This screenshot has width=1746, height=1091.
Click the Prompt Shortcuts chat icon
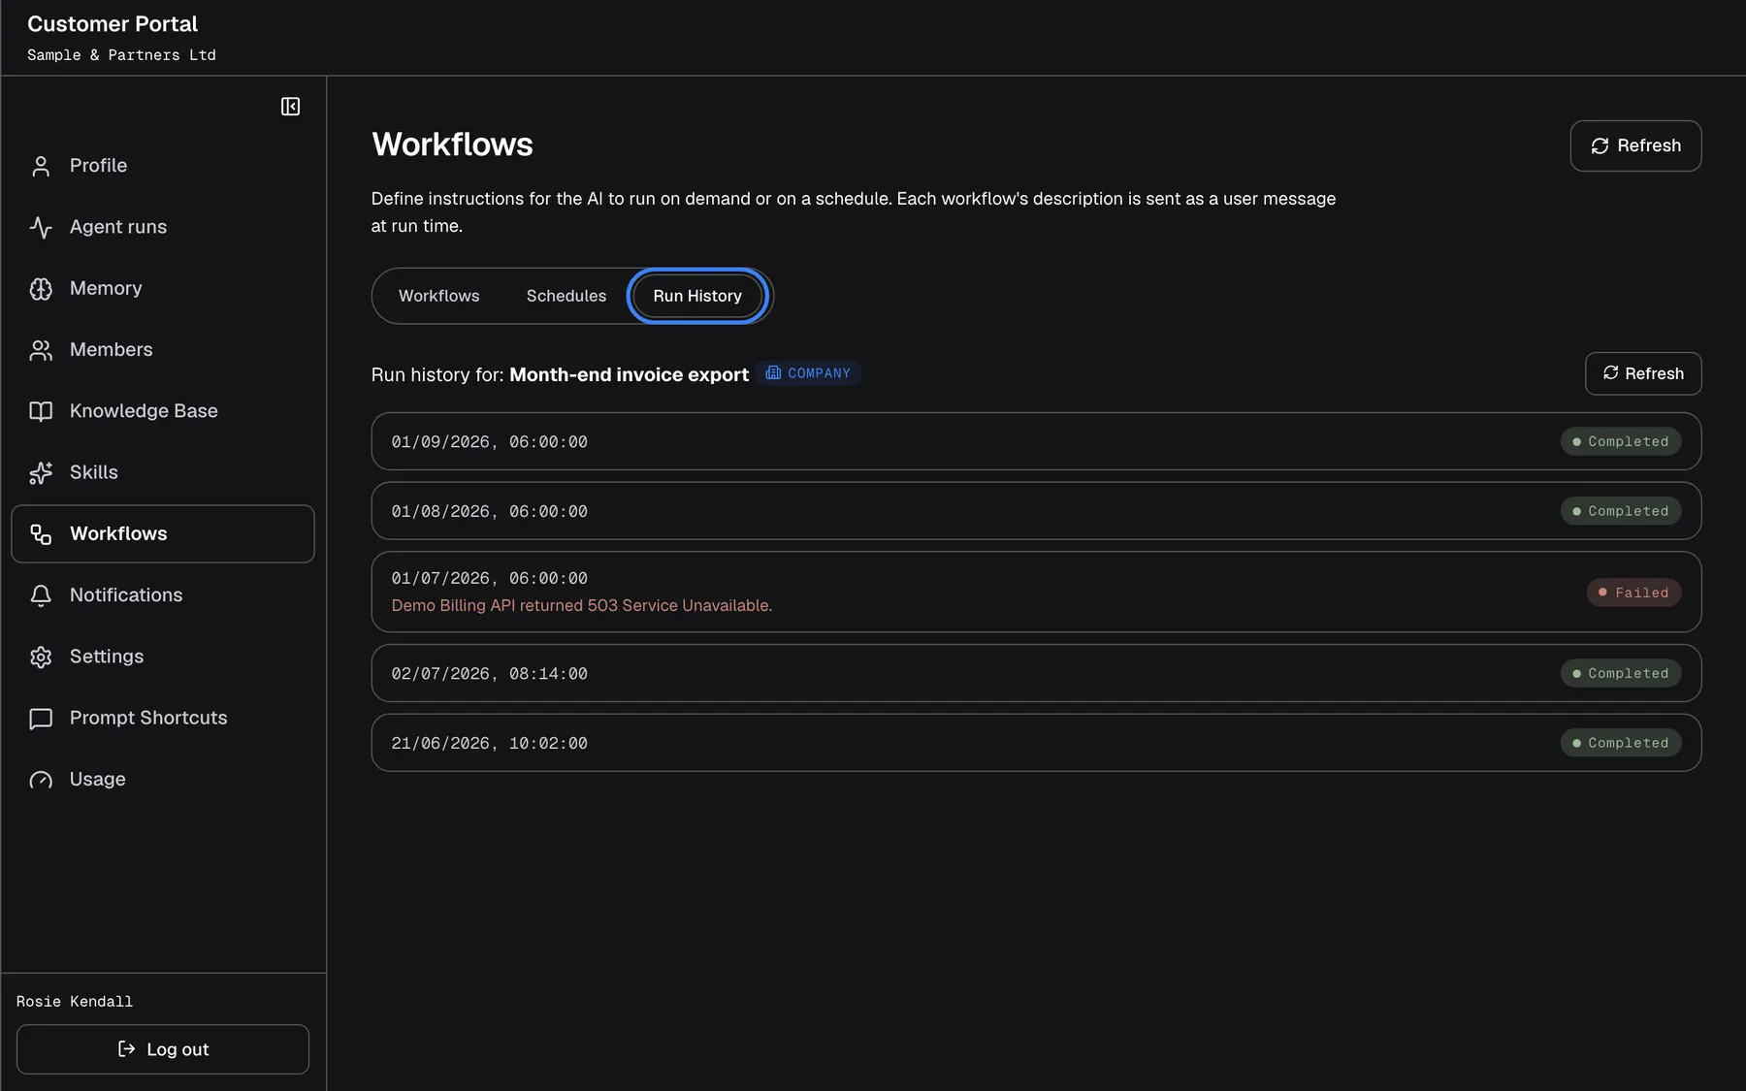tap(41, 719)
